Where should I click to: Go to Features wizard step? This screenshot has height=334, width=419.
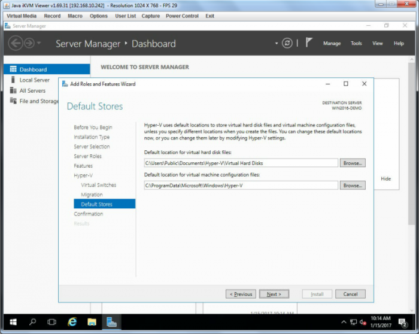coord(83,166)
